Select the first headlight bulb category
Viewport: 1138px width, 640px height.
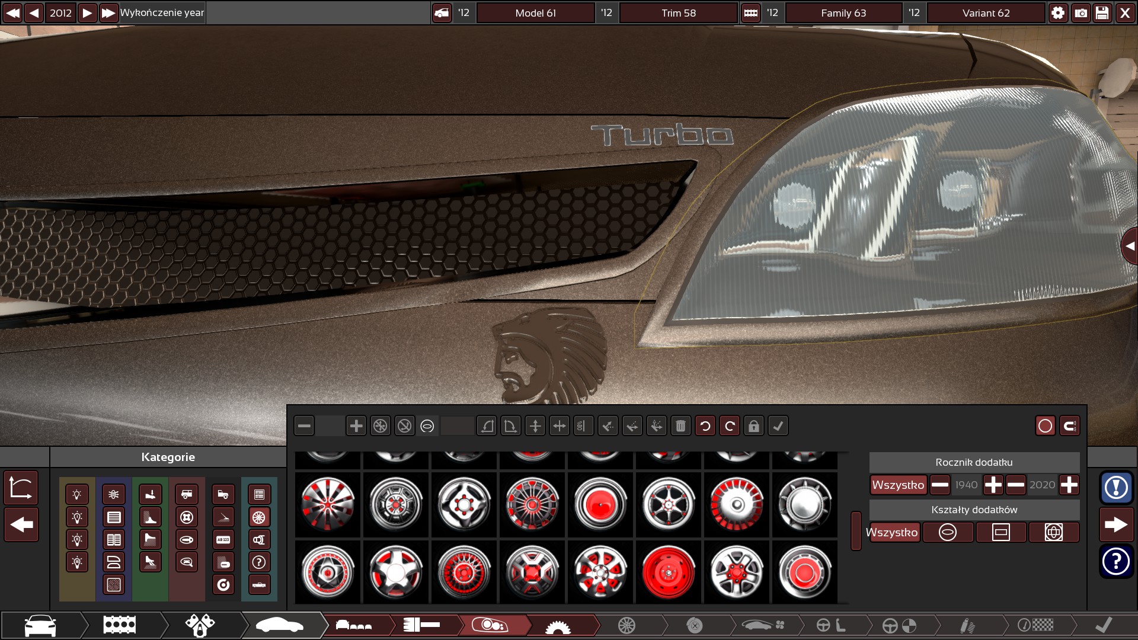(77, 495)
